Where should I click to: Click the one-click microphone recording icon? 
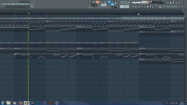(x=179, y=3)
